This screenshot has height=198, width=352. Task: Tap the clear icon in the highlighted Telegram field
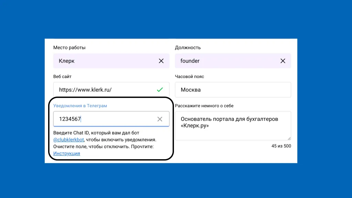pos(159,119)
